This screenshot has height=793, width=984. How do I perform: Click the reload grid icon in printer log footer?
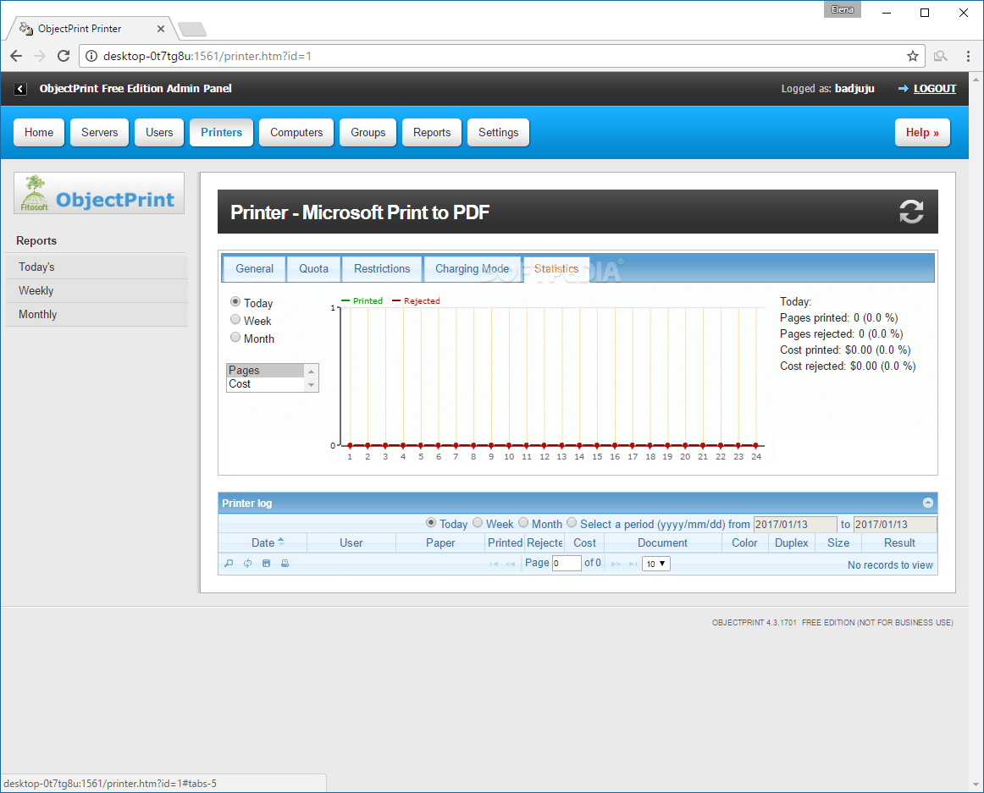(x=248, y=564)
